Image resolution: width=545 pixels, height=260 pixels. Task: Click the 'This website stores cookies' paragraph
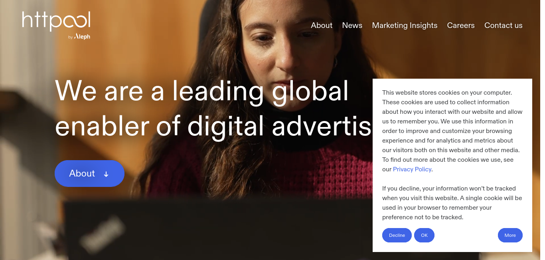point(452,131)
